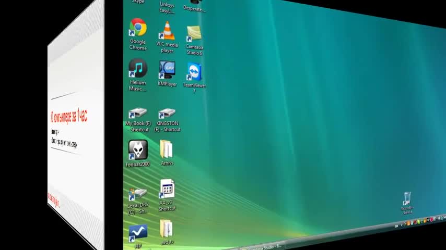
Task: Open the AA_v3 shortcut file
Action: coord(167,195)
